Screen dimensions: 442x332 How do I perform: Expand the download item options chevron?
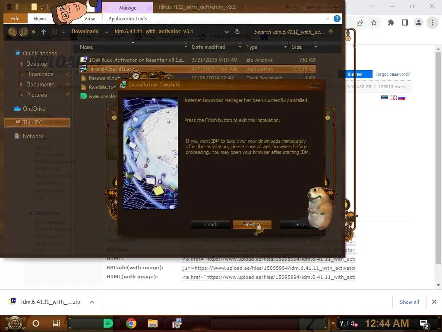tap(92, 302)
